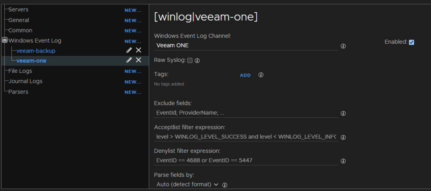Add new Windows Event Log entry
Viewport: 431px width, 191px height.
pos(133,41)
